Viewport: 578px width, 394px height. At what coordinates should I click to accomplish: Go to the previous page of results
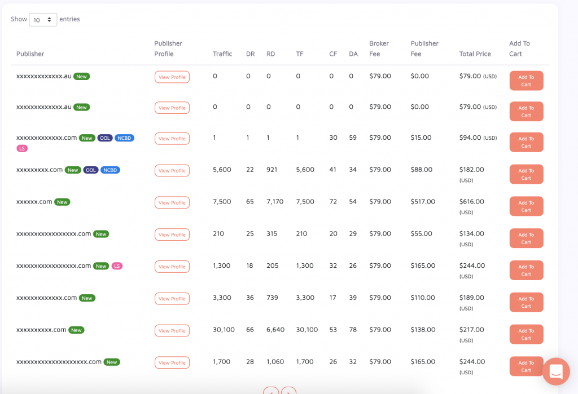click(271, 391)
